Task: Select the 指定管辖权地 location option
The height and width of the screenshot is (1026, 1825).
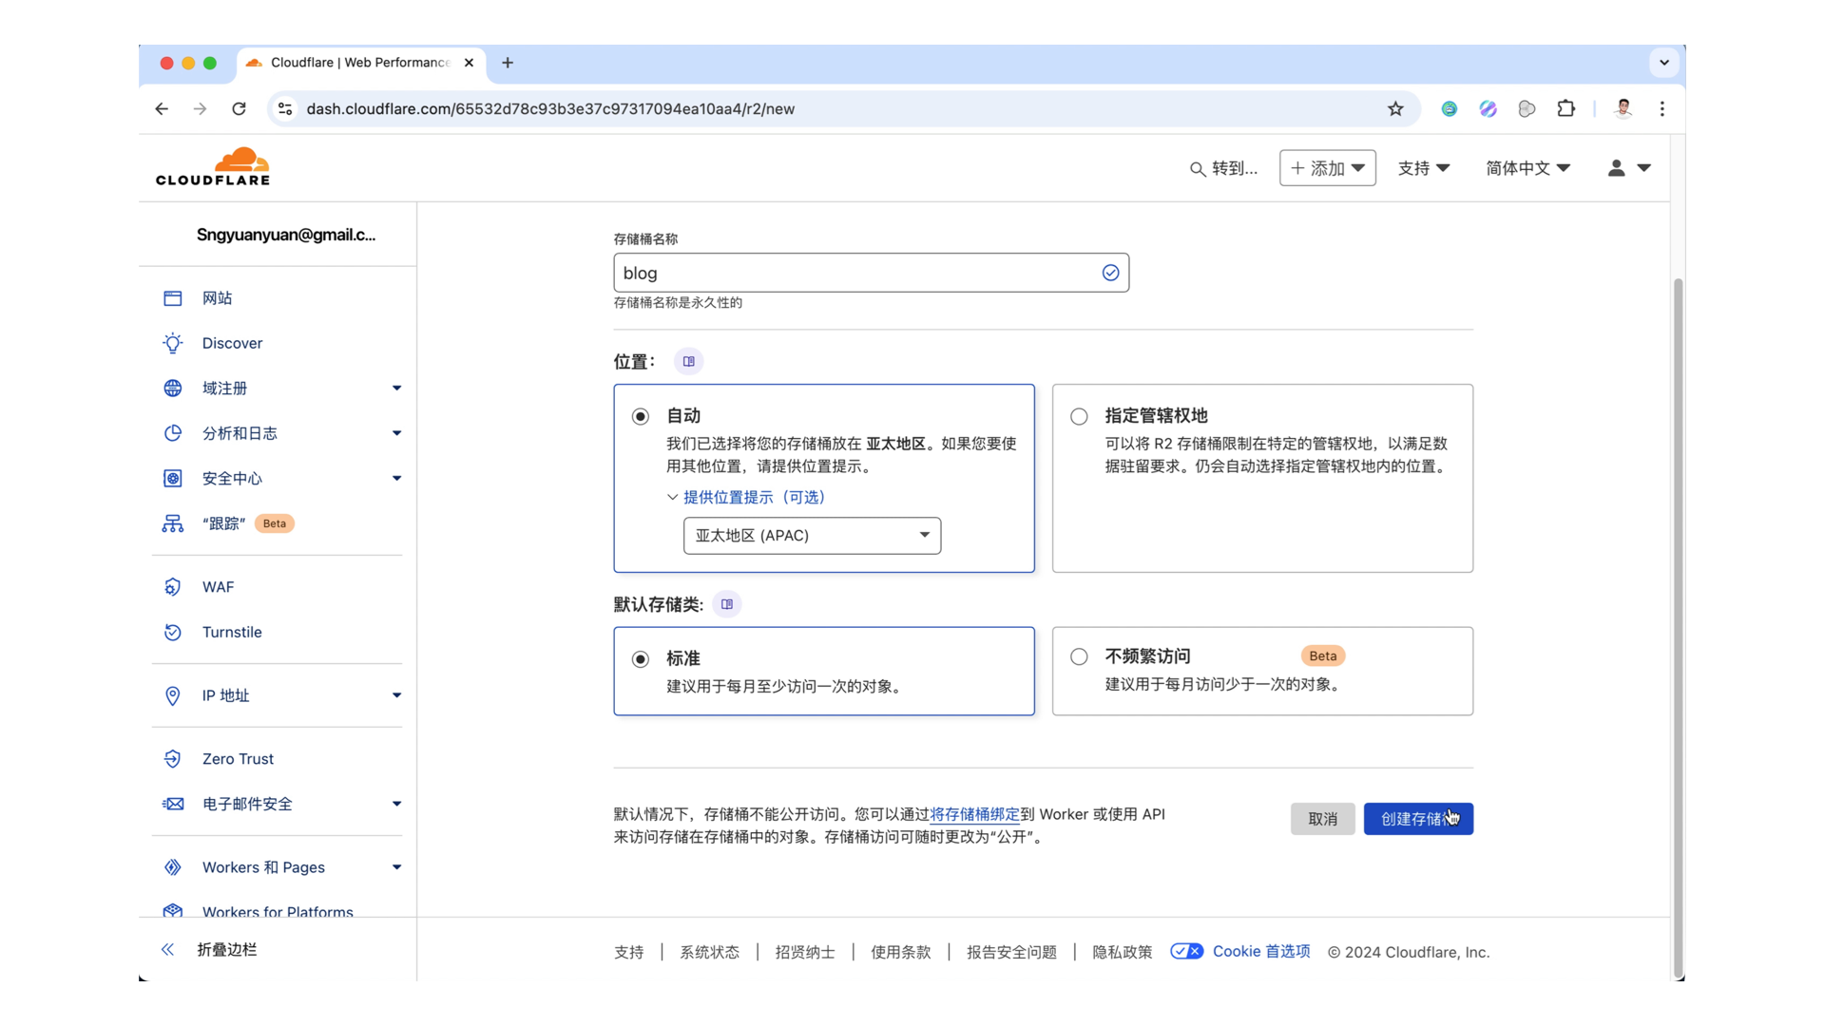Action: coord(1078,416)
